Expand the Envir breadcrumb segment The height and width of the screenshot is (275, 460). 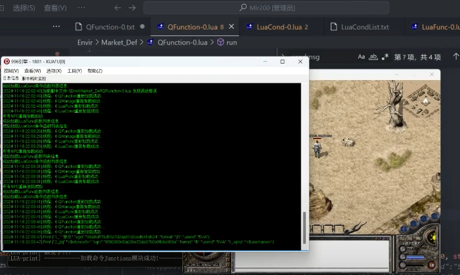tap(85, 42)
